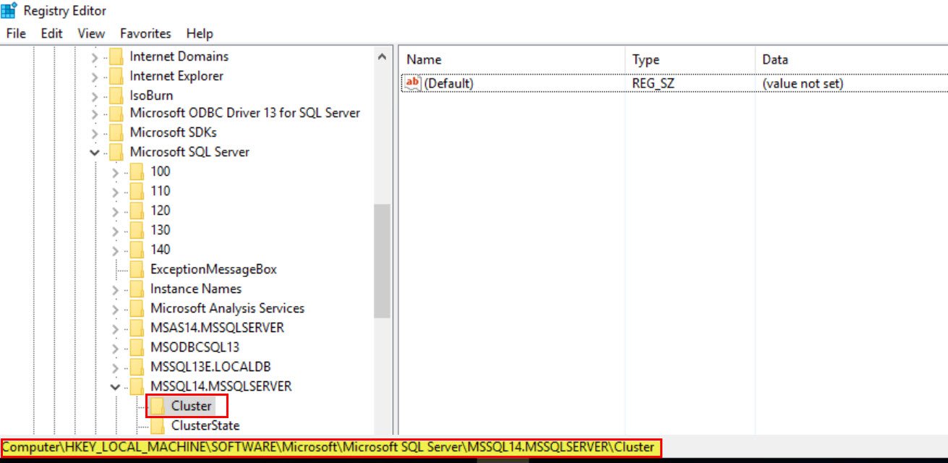The width and height of the screenshot is (948, 463).
Task: Click the string value icon beside (Default)
Action: (412, 83)
